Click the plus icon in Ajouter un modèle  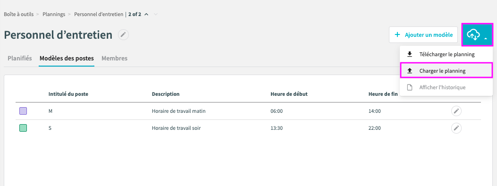[397, 35]
